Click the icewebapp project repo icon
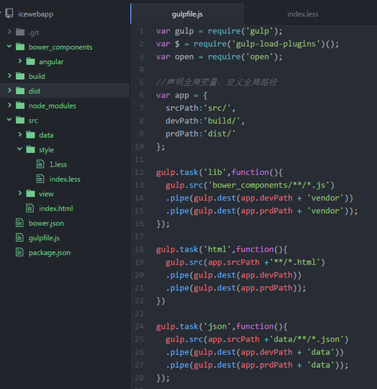 [x=9, y=14]
